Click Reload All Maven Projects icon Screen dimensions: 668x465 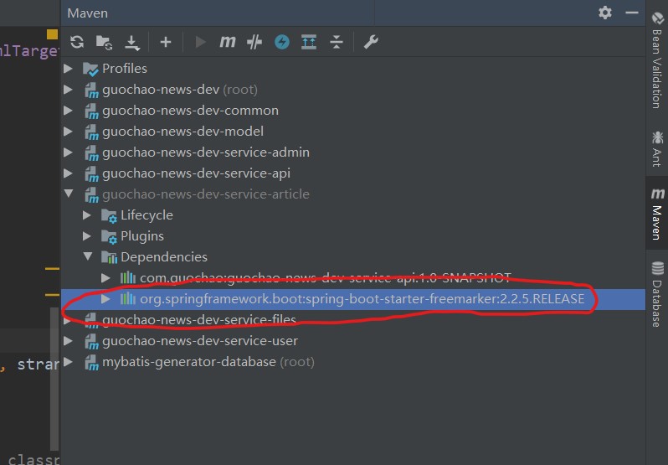click(77, 42)
